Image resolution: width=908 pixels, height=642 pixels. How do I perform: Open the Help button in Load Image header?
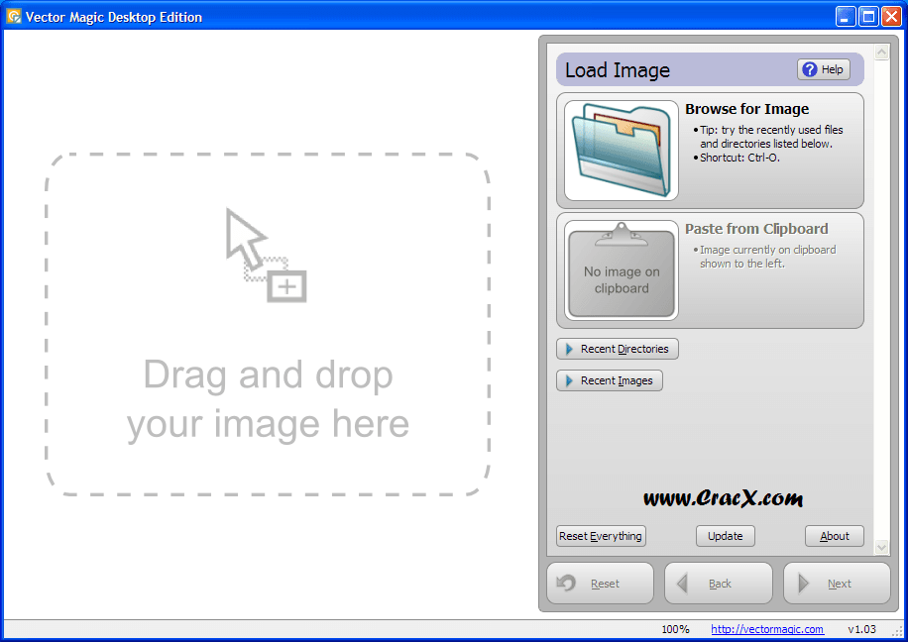point(824,69)
